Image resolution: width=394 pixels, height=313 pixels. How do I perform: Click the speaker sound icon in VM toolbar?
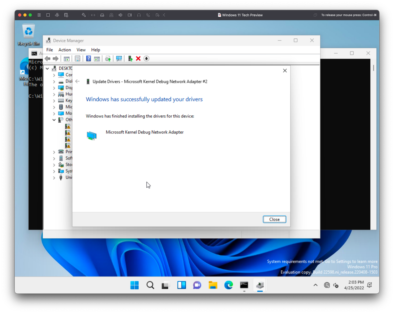pyautogui.click(x=120, y=15)
